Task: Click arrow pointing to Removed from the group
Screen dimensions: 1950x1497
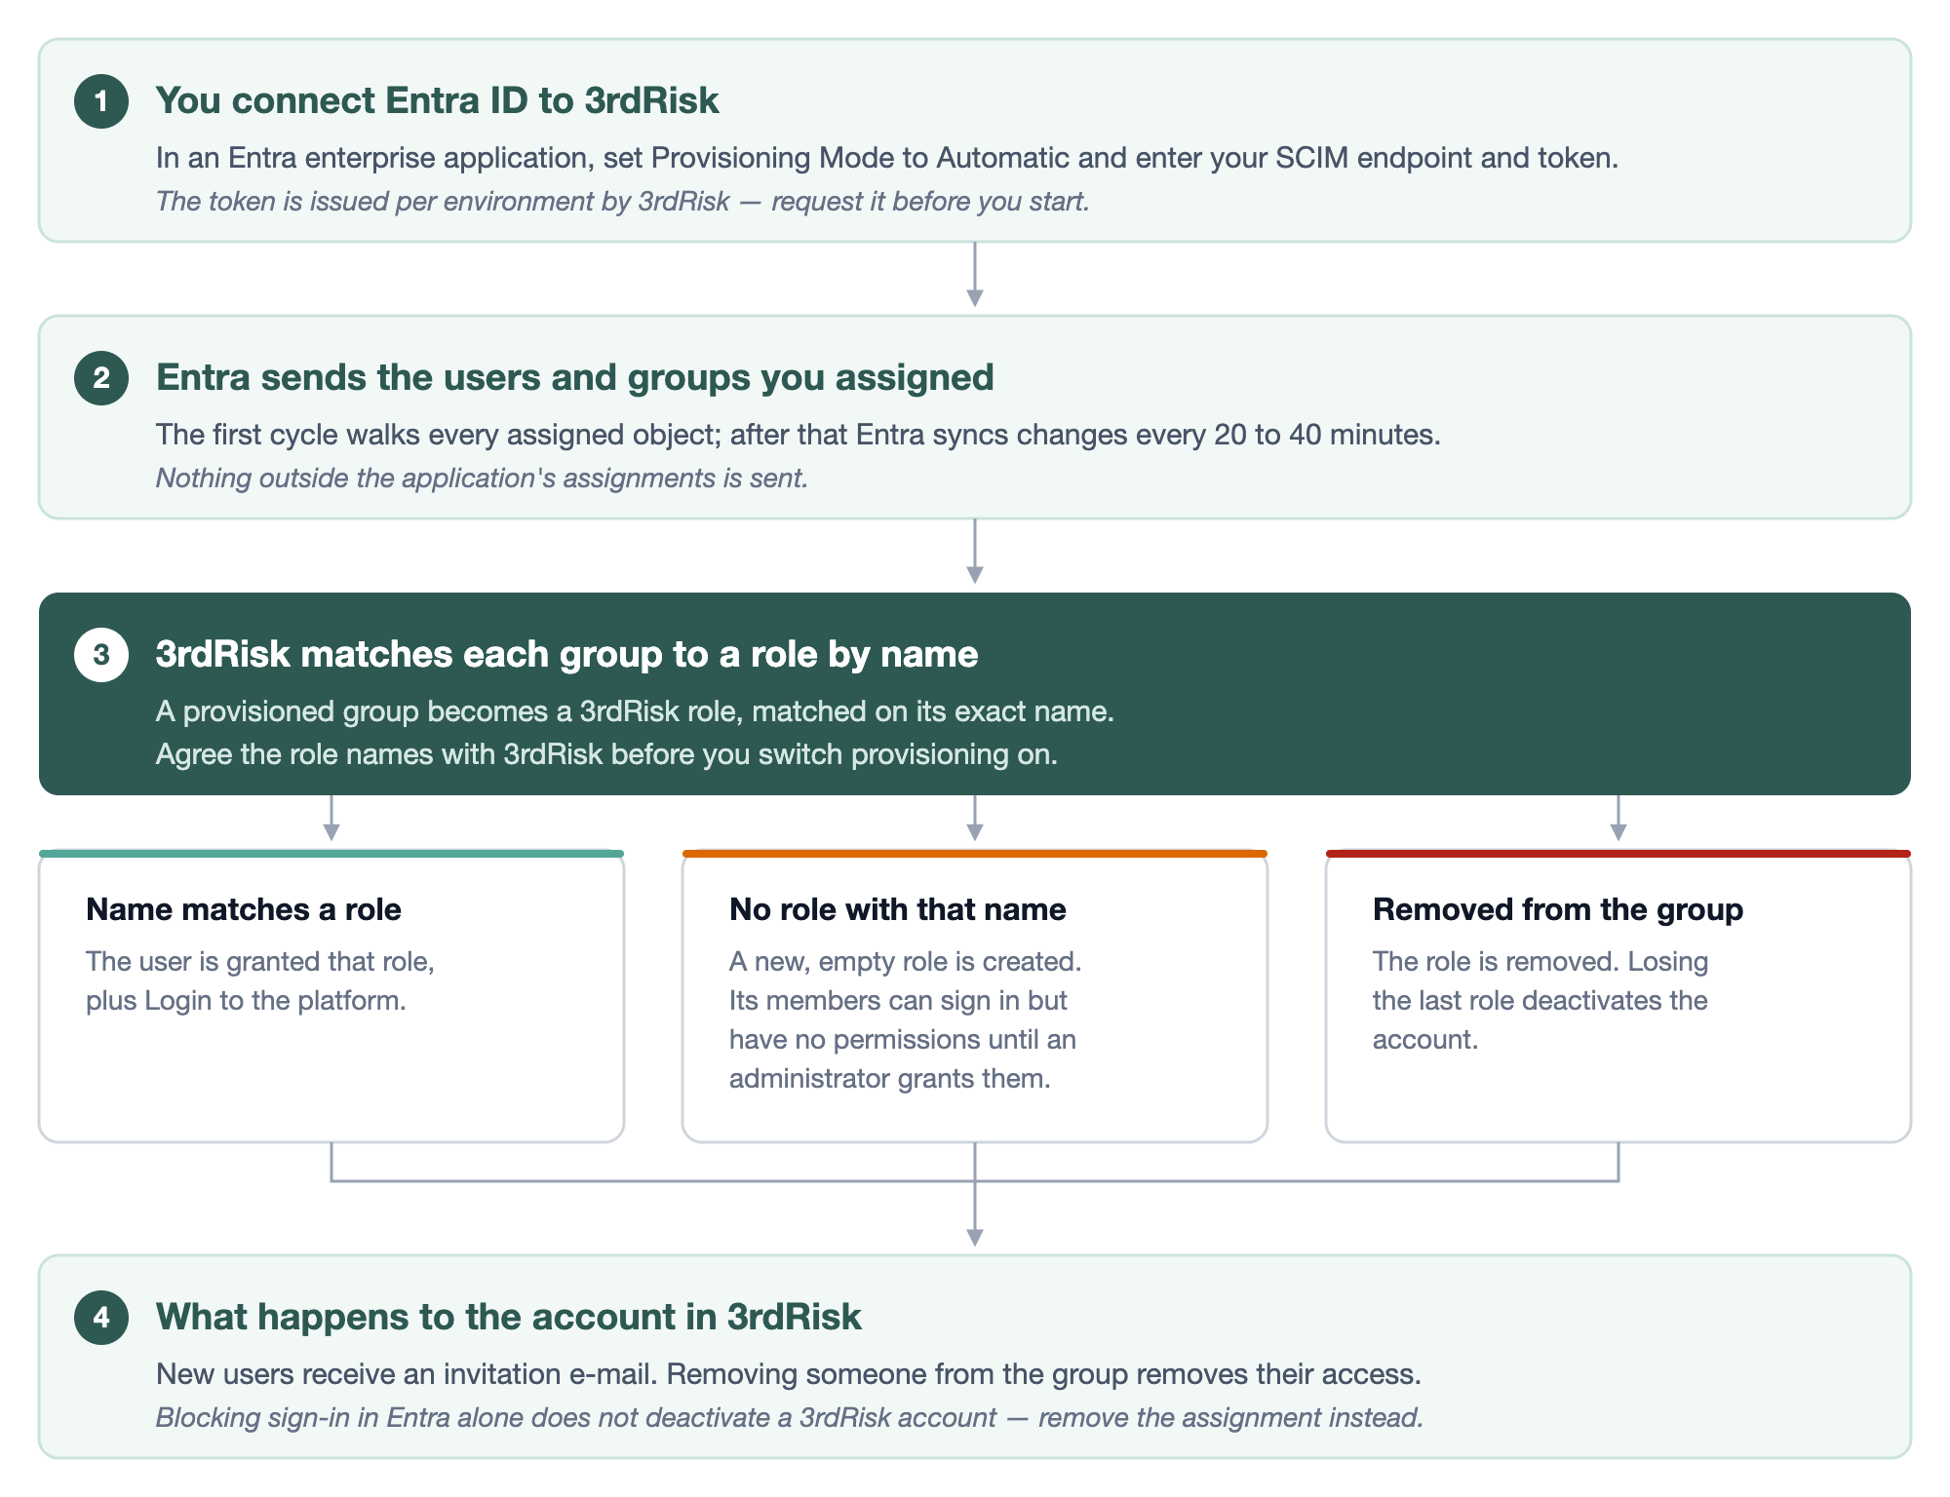Action: tap(1618, 819)
